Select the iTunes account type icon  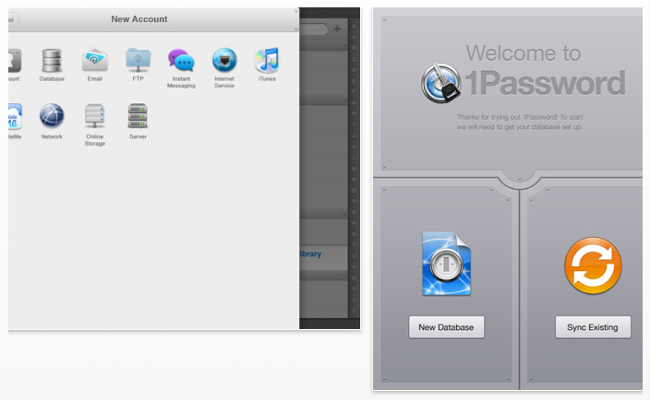pyautogui.click(x=268, y=60)
